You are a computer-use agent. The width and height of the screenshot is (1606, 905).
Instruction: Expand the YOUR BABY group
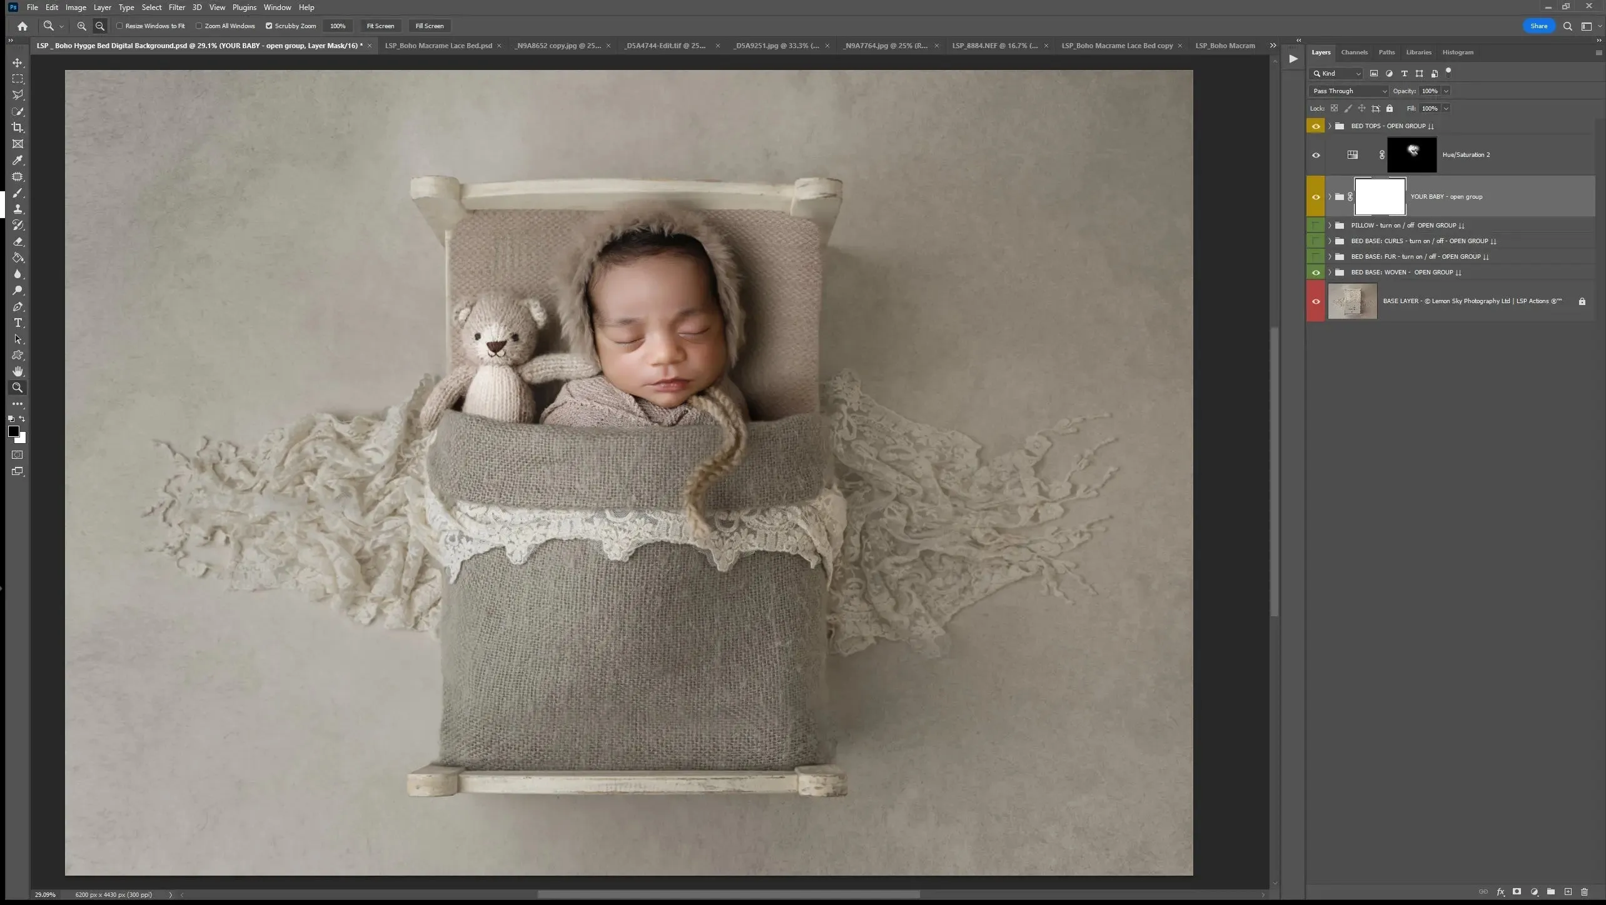coord(1330,197)
